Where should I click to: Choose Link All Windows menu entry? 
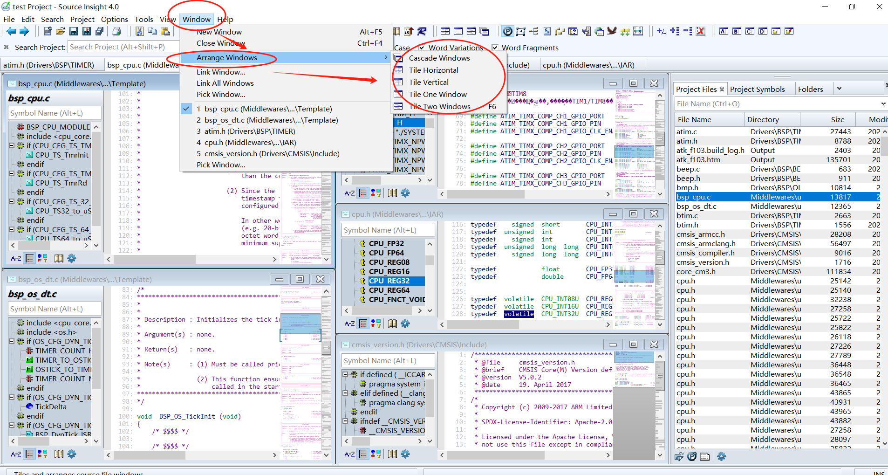[x=225, y=83]
